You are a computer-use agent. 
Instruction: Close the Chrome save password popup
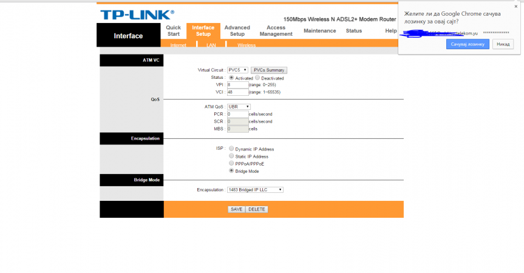(515, 6)
